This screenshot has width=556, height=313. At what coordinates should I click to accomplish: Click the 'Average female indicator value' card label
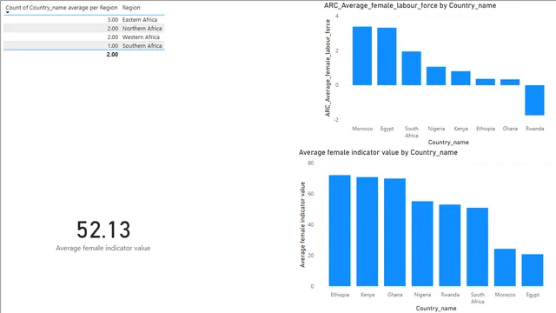(x=103, y=248)
